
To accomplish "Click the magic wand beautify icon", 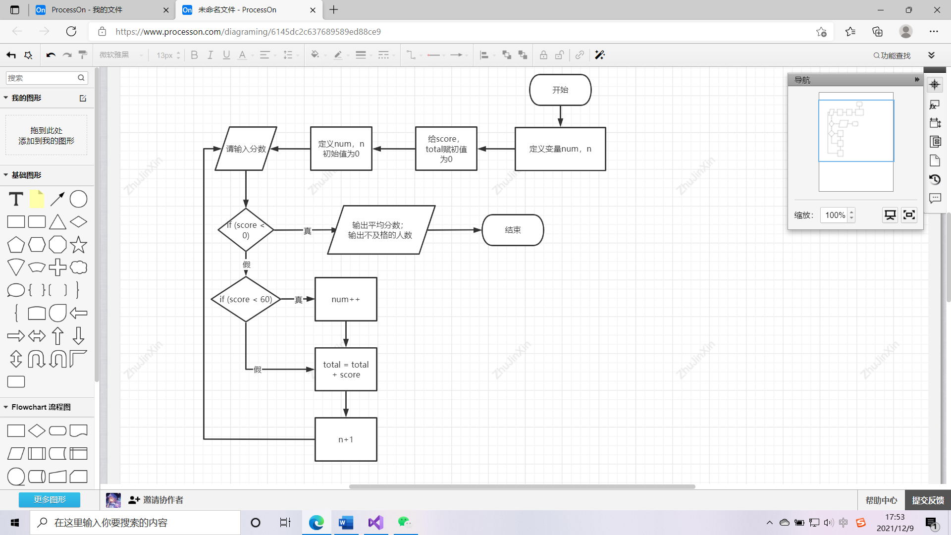I will [600, 55].
